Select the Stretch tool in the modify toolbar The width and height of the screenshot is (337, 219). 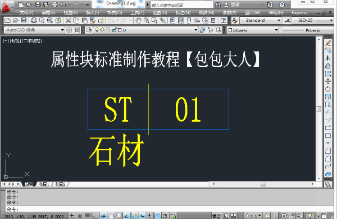(328, 104)
